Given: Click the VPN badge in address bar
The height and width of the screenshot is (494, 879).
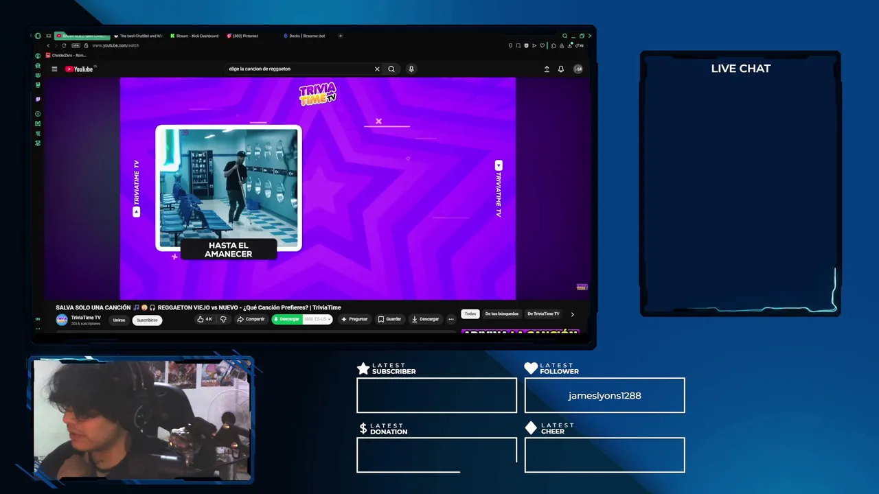Looking at the screenshot, I should coord(76,45).
